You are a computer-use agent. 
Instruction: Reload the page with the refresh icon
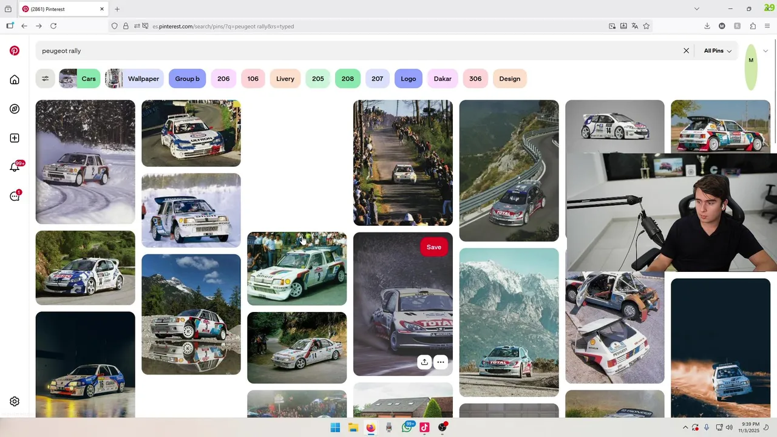pyautogui.click(x=53, y=26)
